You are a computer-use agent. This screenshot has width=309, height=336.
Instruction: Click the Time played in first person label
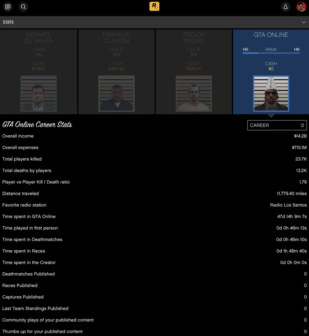[30, 228]
